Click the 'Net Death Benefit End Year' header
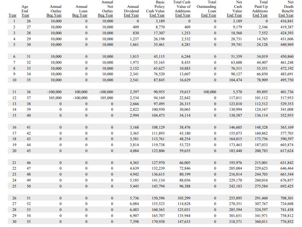 (x=286, y=9)
